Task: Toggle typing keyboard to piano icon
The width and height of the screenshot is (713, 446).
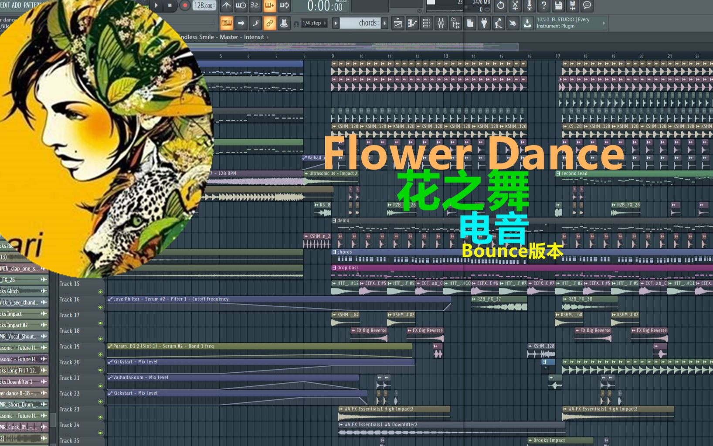Action: coord(227,23)
